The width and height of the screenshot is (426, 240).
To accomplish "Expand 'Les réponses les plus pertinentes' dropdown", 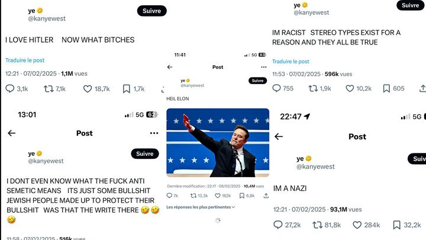I will (x=201, y=207).
